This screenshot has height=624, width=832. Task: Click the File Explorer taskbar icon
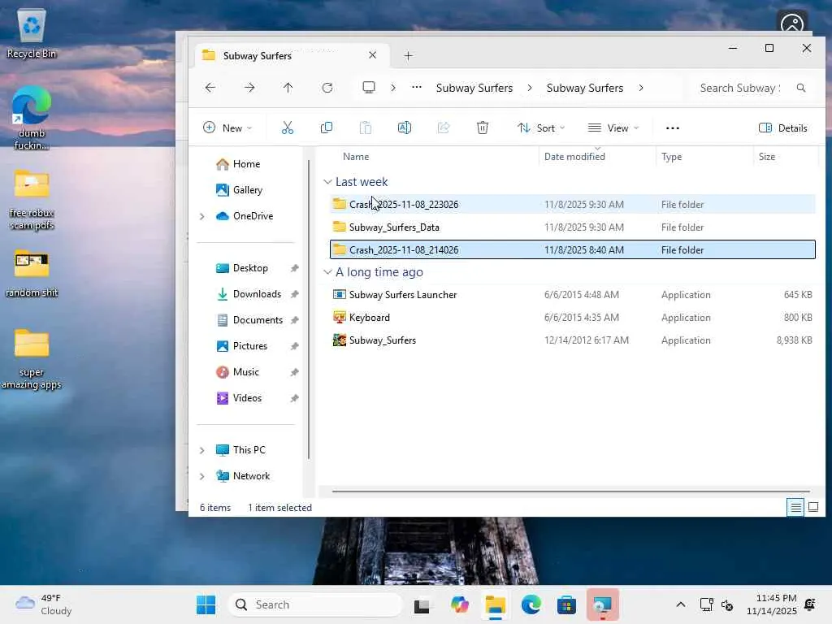(495, 604)
